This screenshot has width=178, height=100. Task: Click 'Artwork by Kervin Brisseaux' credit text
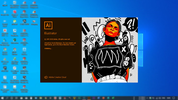[x=60, y=44]
